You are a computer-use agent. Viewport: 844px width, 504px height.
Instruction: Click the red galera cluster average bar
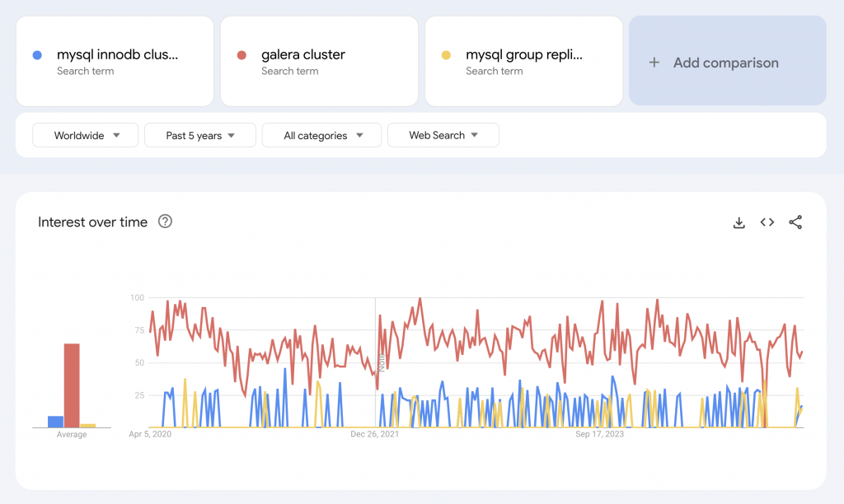[x=72, y=385]
